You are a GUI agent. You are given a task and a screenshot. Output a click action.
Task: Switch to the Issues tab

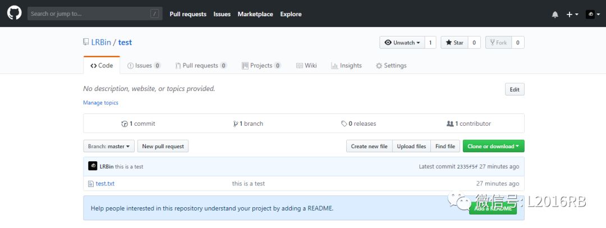pos(144,66)
